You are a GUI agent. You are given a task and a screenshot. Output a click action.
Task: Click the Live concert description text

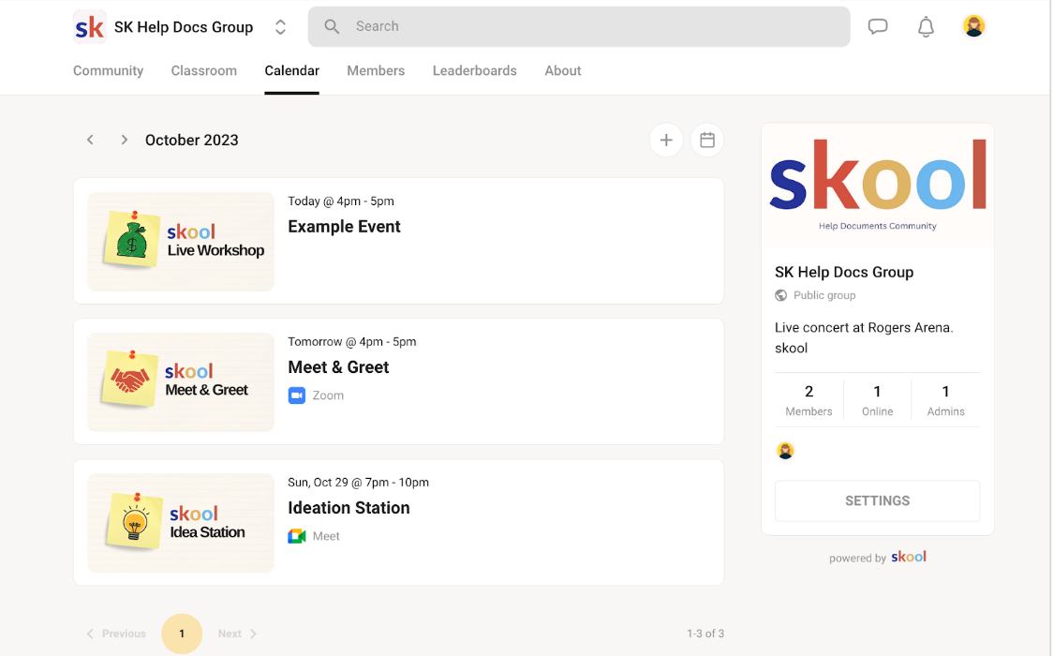(x=864, y=337)
